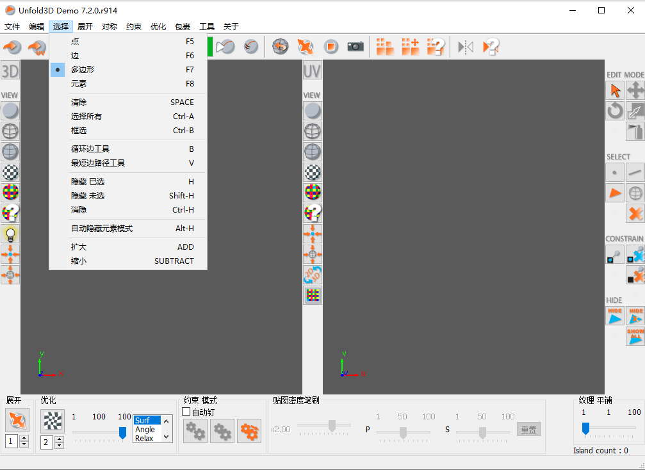Click the load OBJ orange arrow icon

(12, 47)
